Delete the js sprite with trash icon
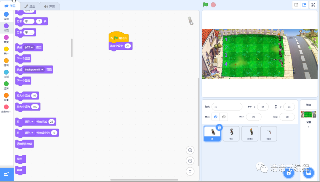The image size is (320, 182). coord(219,128)
